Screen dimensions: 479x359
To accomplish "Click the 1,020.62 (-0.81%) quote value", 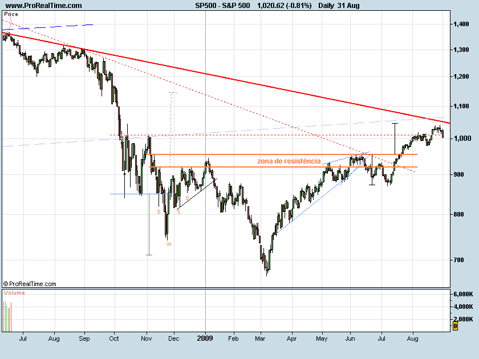I will (285, 6).
